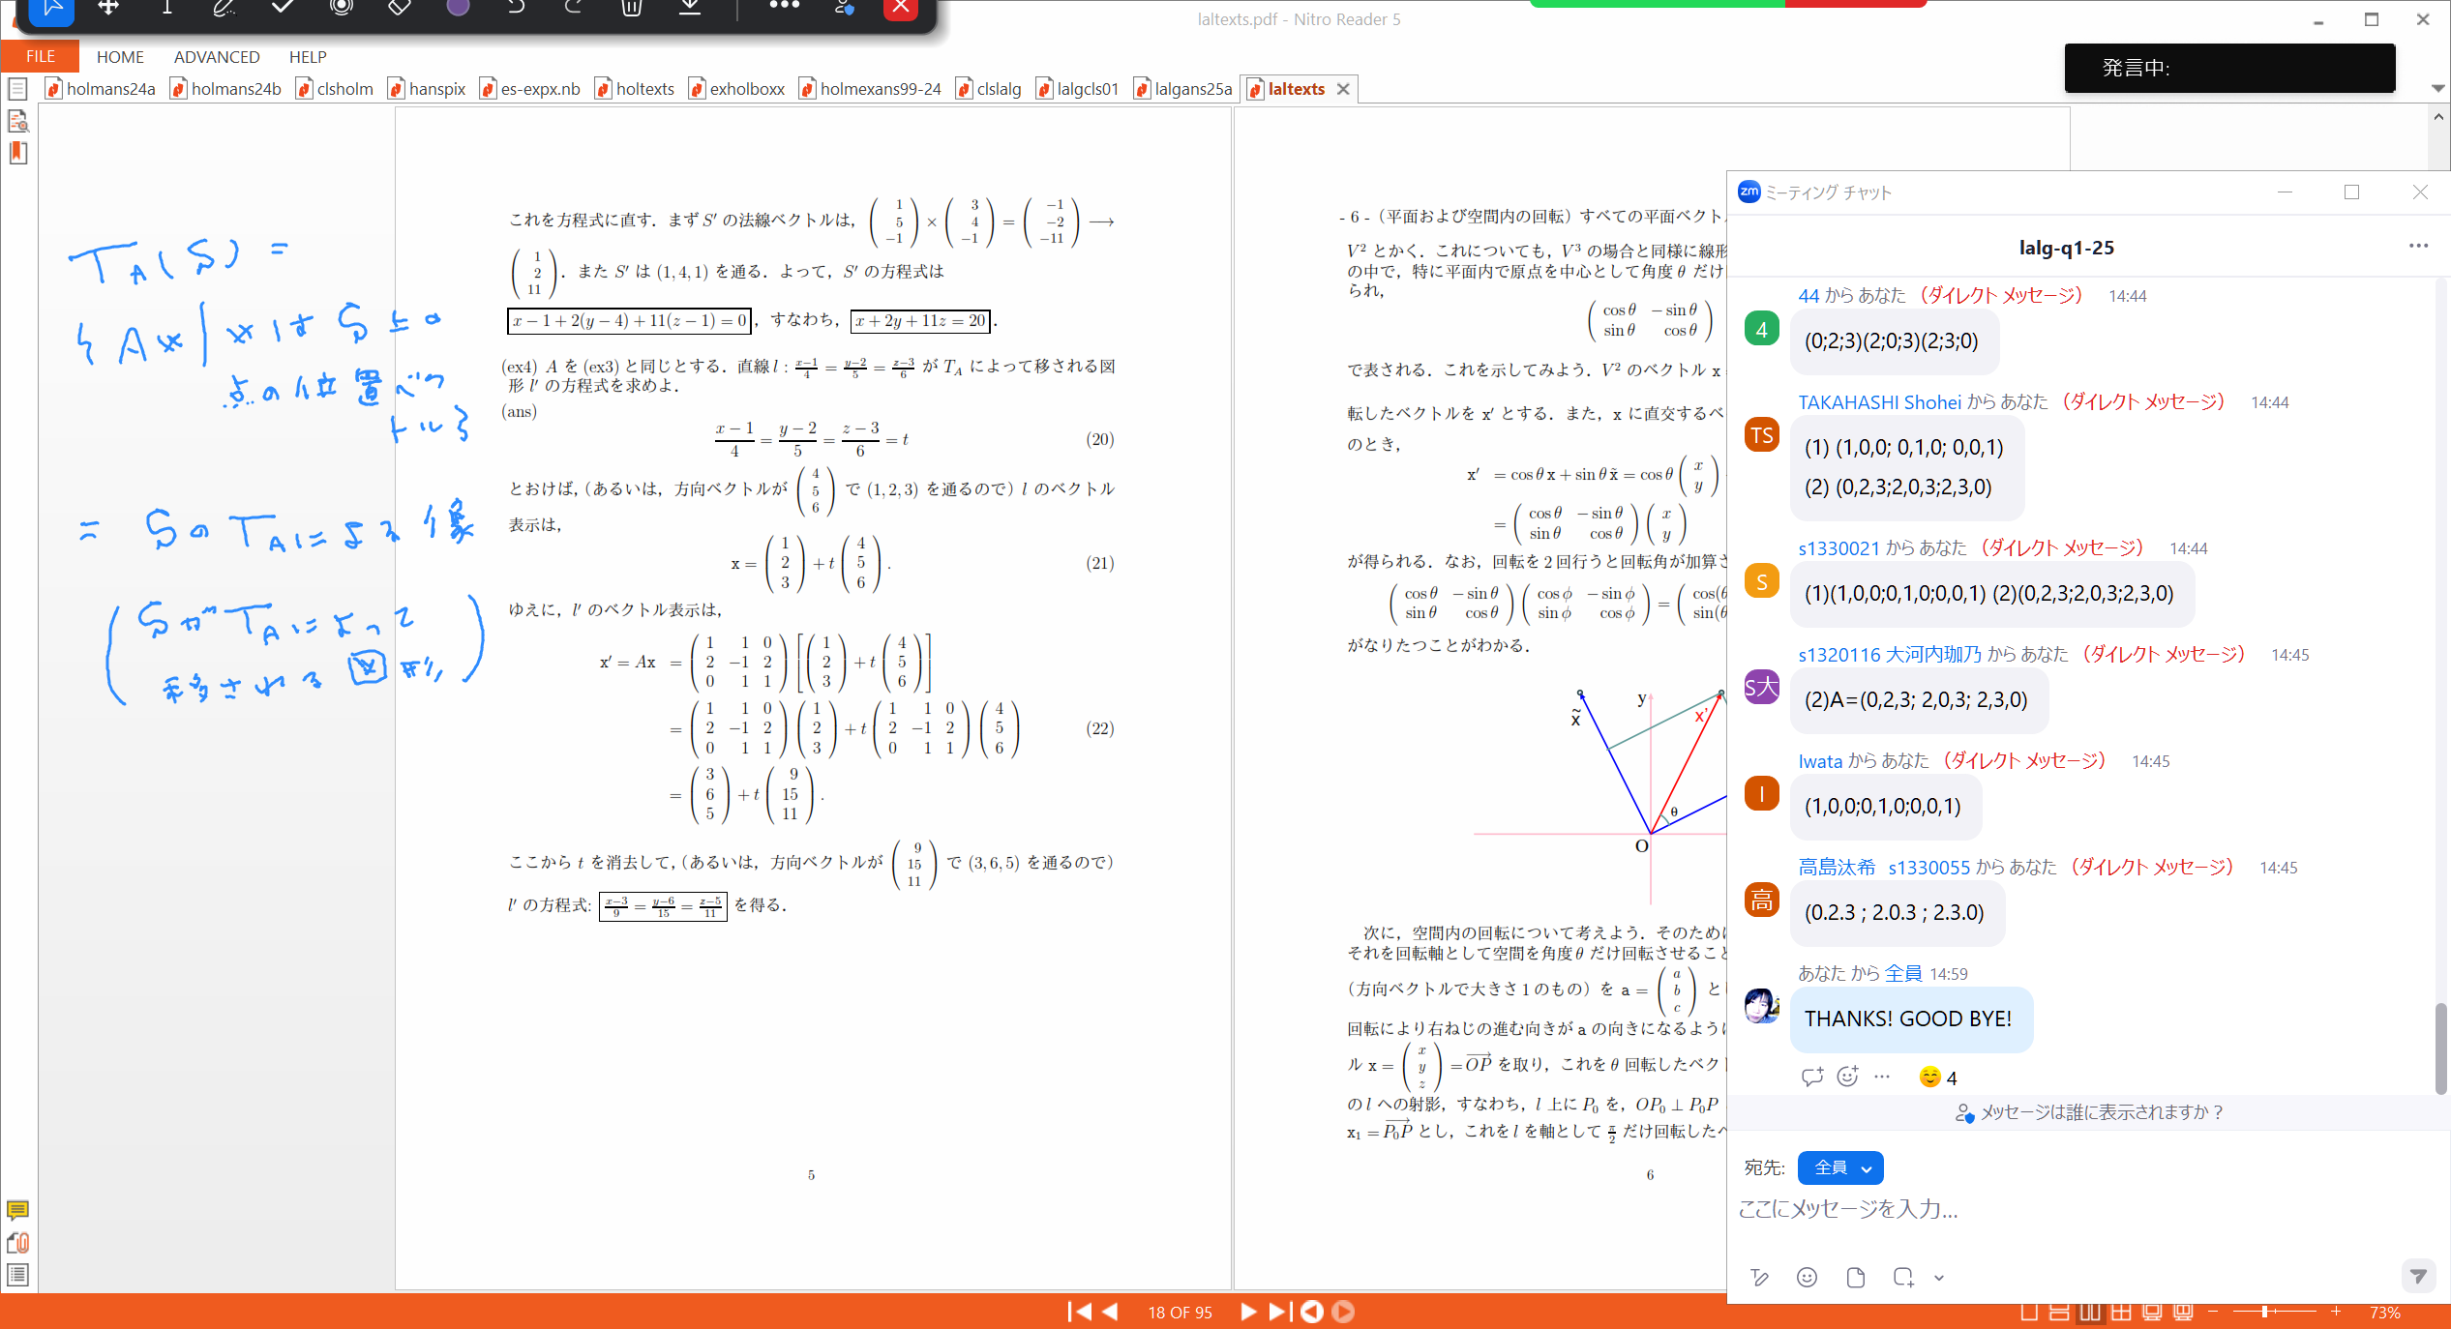The width and height of the screenshot is (2451, 1329).
Task: Close the annotation toolbar with red X
Action: (x=901, y=8)
